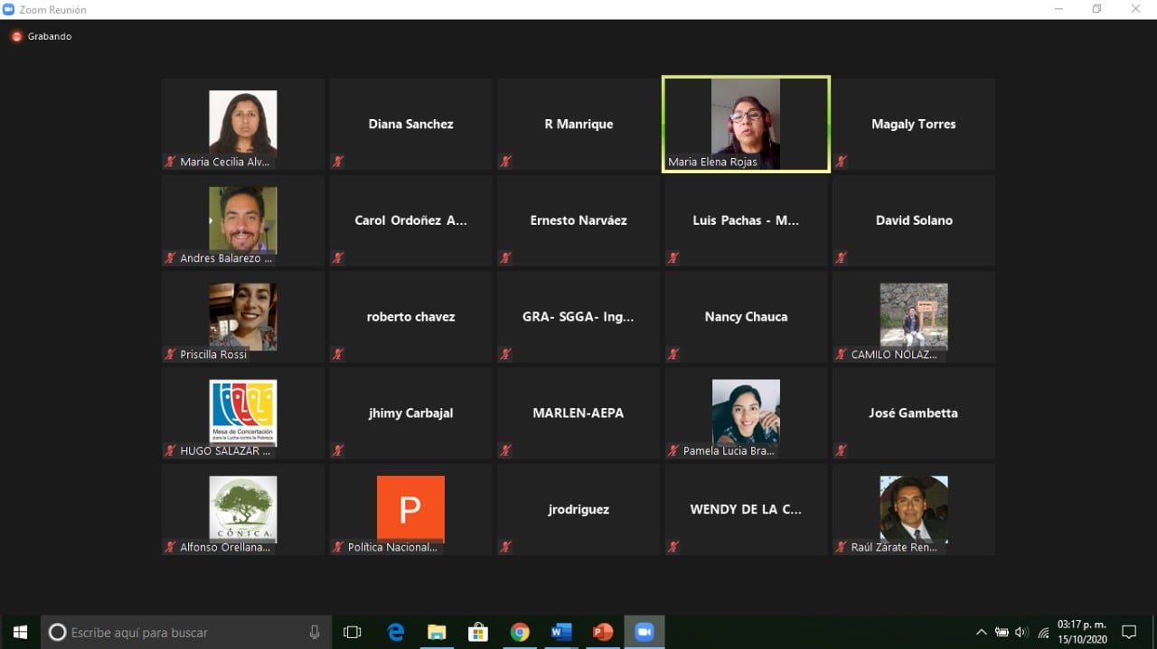Open Word from the taskbar

(x=560, y=633)
